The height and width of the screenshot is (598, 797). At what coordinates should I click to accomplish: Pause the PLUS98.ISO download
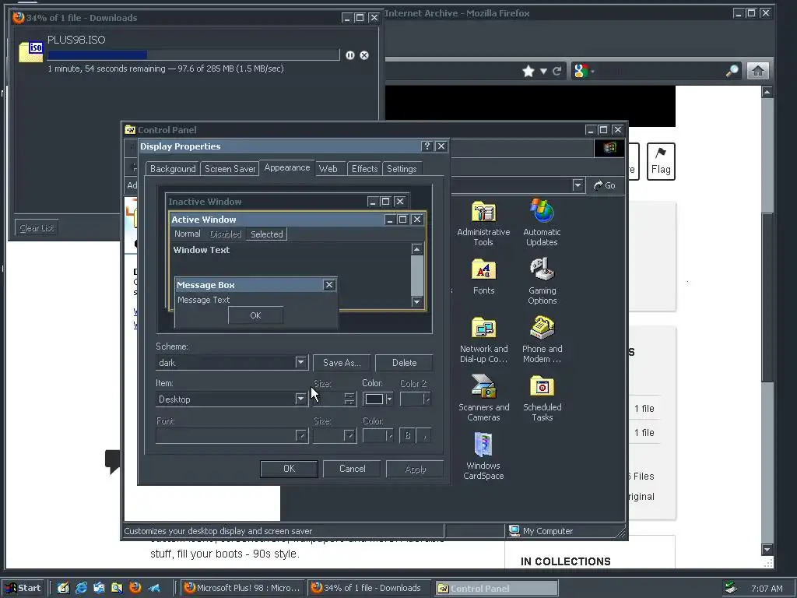click(350, 55)
